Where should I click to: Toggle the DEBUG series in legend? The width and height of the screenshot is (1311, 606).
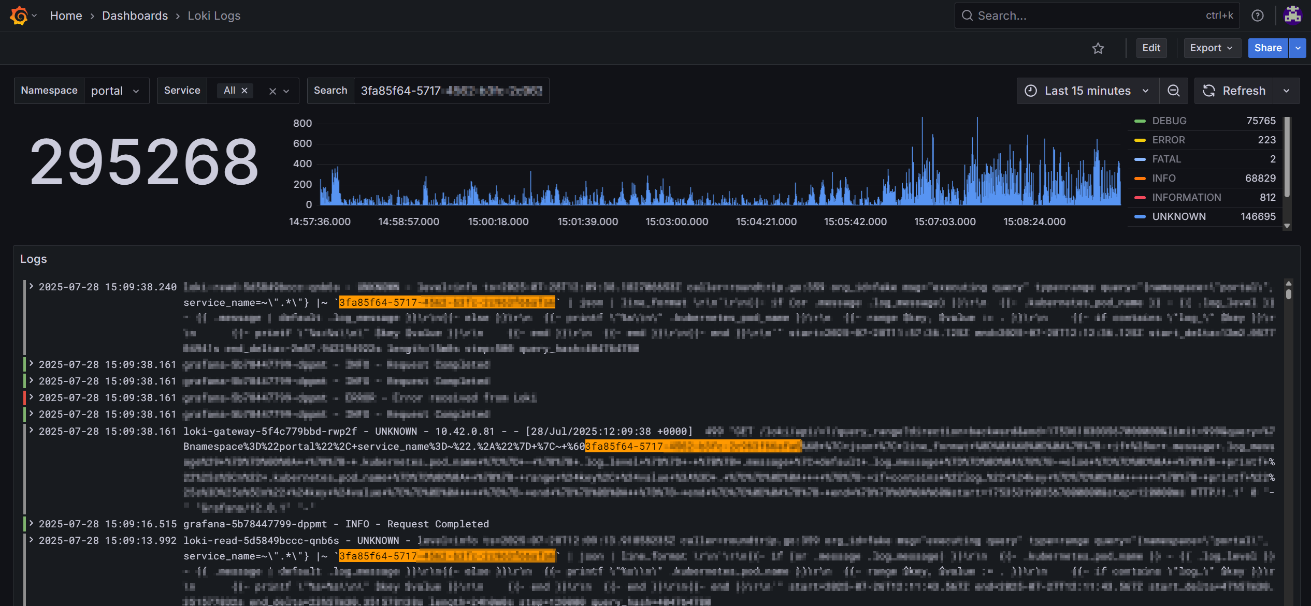tap(1169, 121)
